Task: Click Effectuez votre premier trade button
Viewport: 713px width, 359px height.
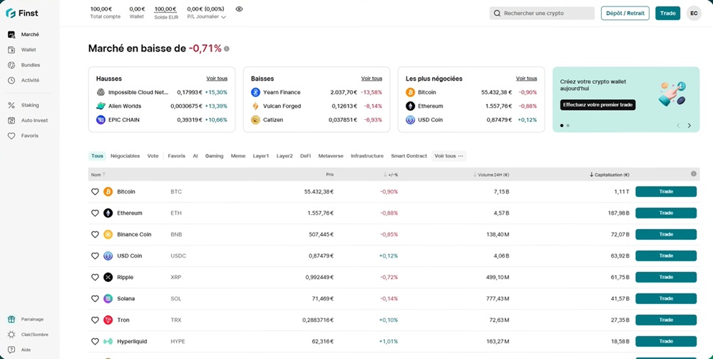Action: (x=597, y=105)
